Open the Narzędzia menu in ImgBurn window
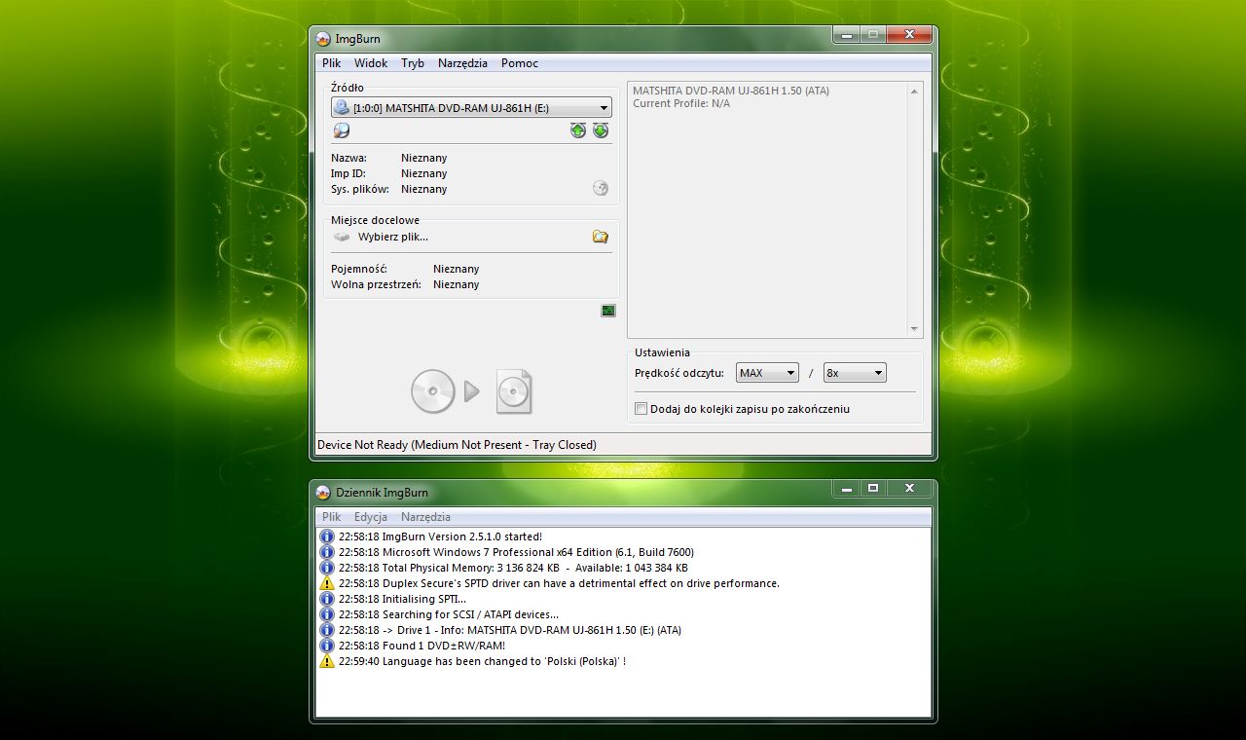 click(462, 63)
